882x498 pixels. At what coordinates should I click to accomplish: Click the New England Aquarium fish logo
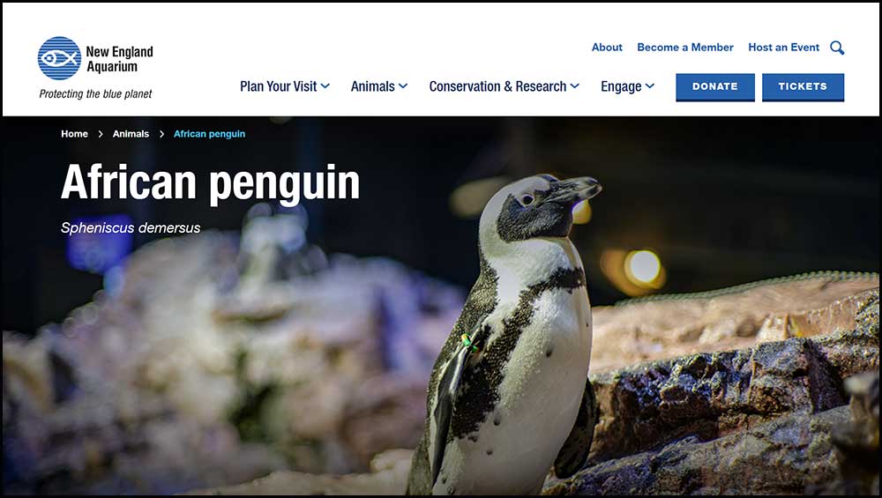click(59, 58)
